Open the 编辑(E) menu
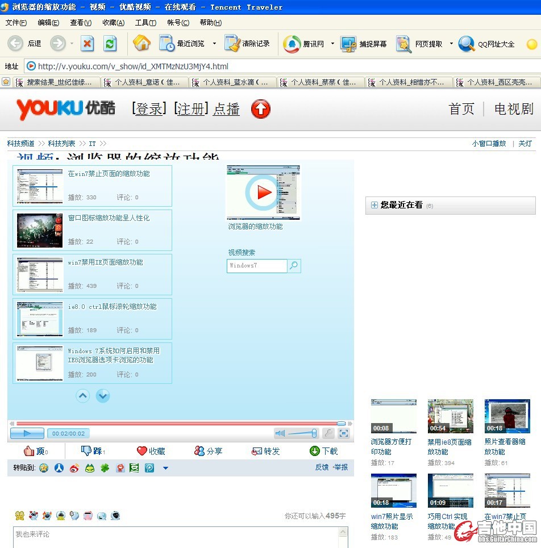541x548 pixels. (48, 23)
